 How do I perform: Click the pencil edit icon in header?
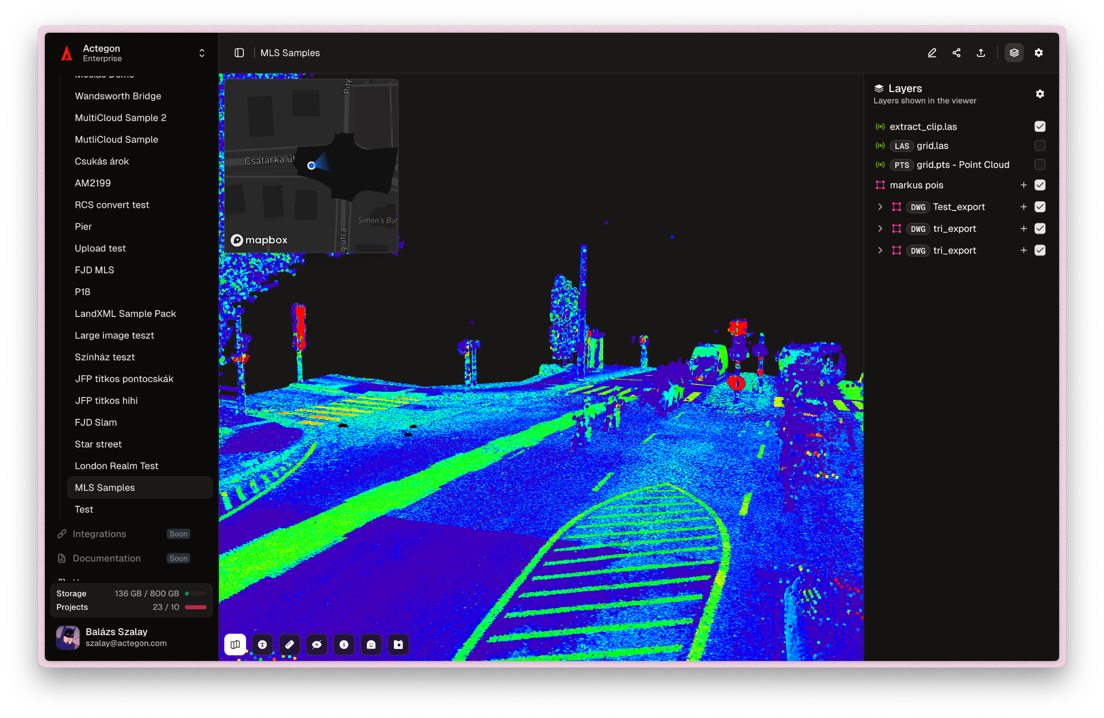[x=932, y=53]
